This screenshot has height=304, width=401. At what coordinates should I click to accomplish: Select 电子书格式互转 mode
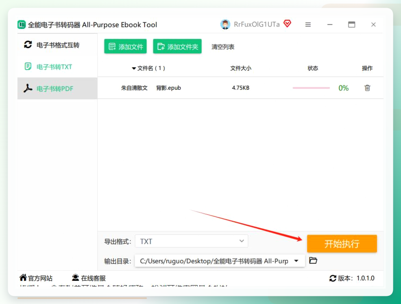[x=57, y=45]
